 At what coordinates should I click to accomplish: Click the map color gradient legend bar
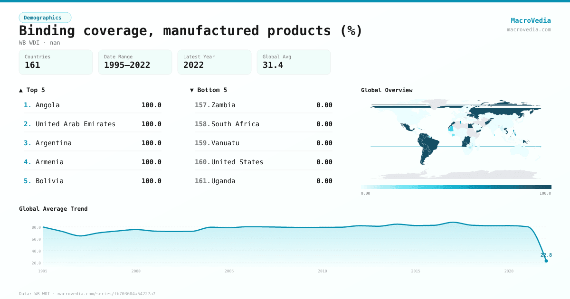tap(456, 187)
